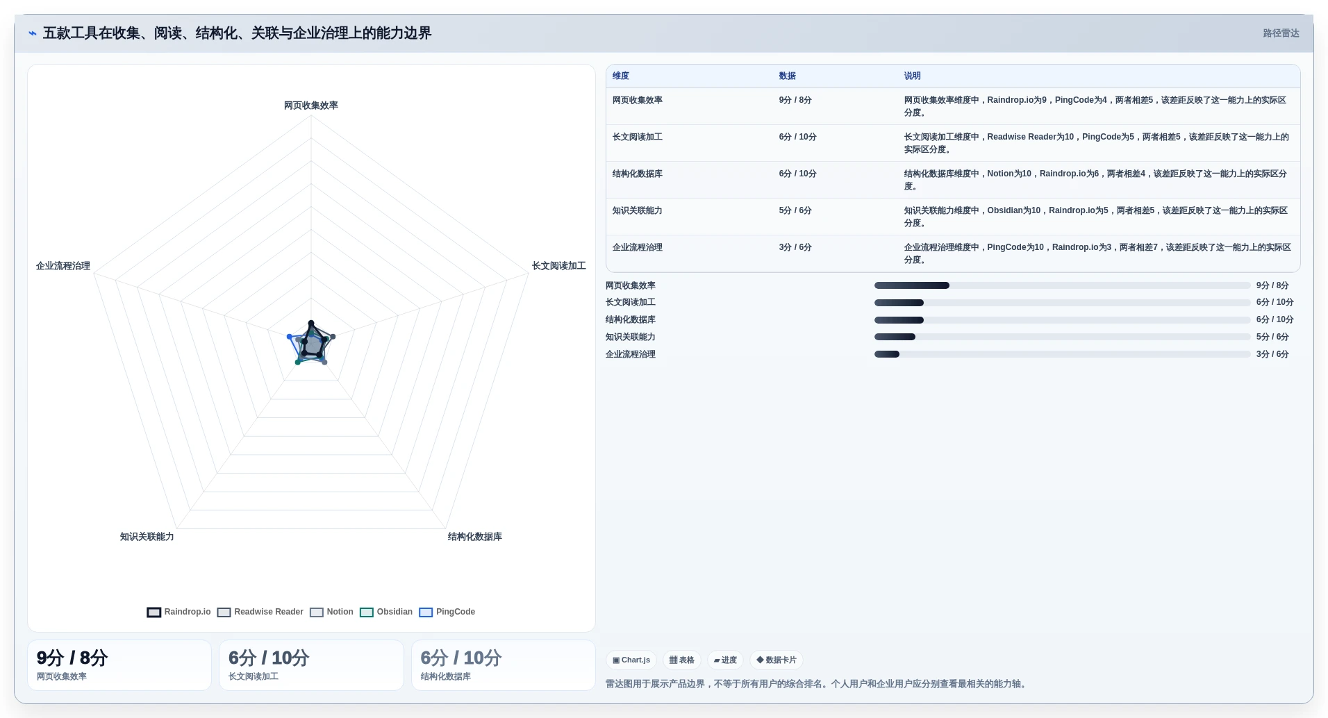The height and width of the screenshot is (718, 1328).
Task: Toggle Obsidian legend swatch
Action: coord(367,612)
